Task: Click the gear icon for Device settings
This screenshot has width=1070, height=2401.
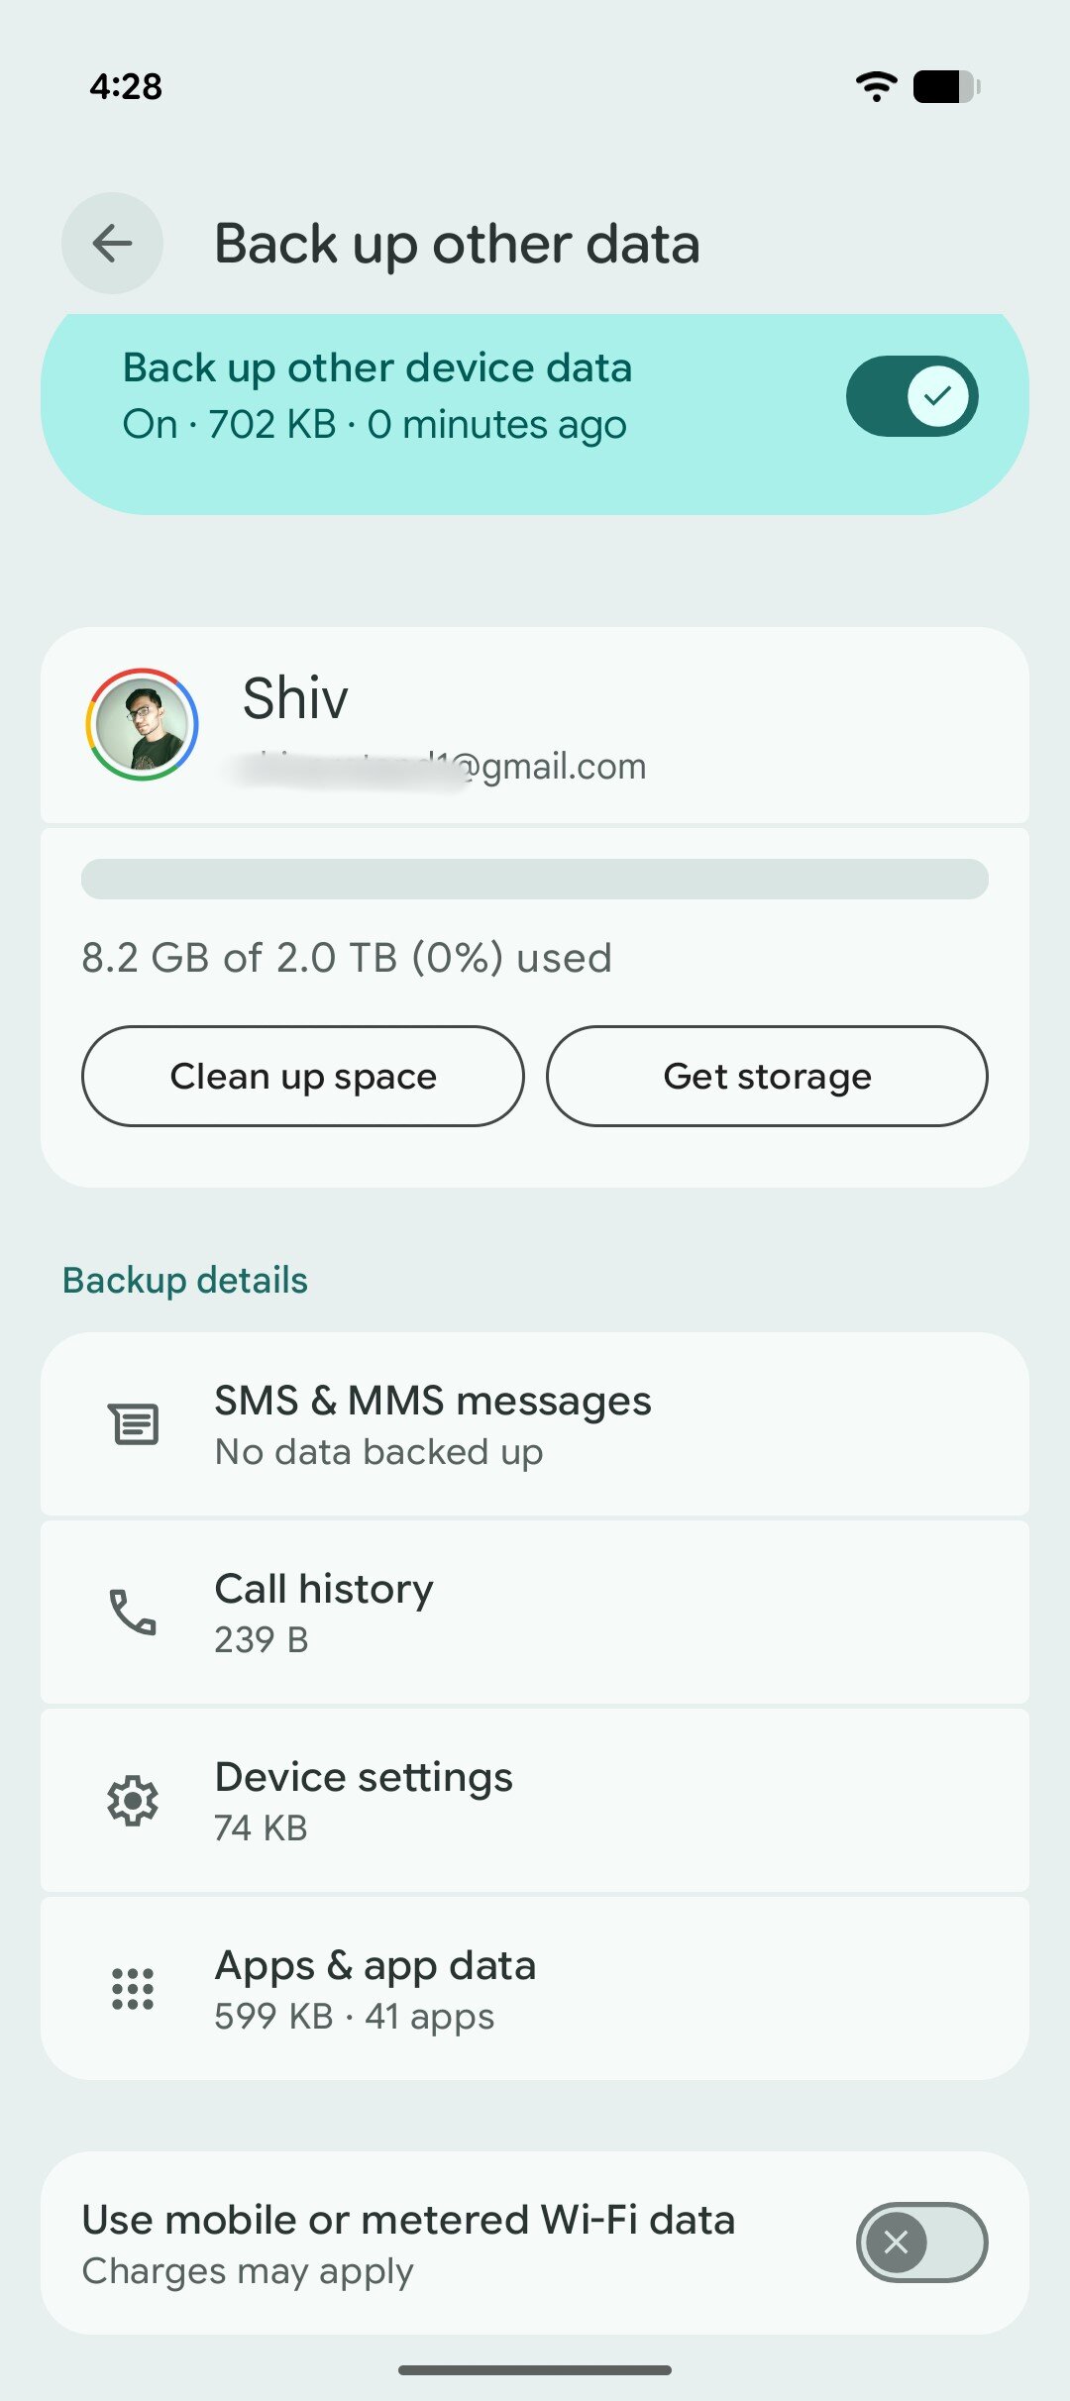Action: 135,1800
